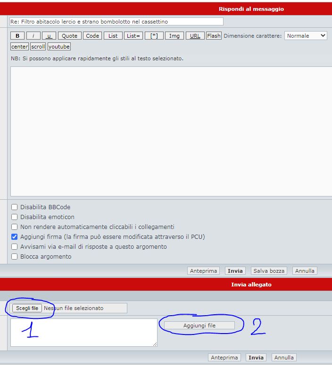Click Scegli file to browse attachment
Screen dimensions: 332x367
point(27,308)
